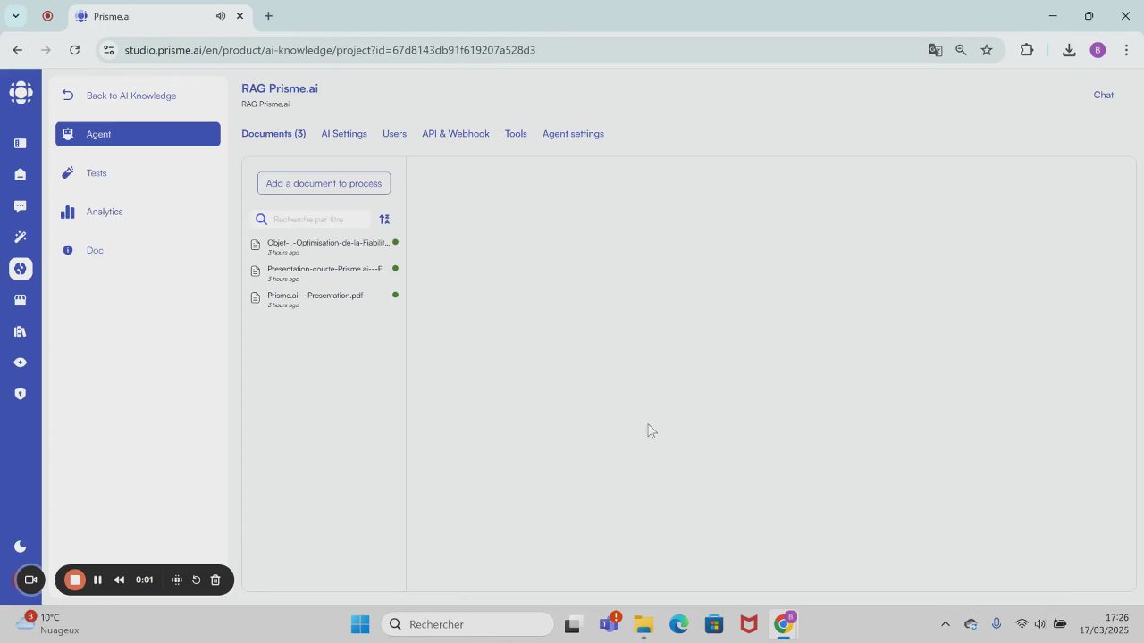Select the magic wand icon in the blue sidebar
Image resolution: width=1144 pixels, height=643 pixels.
click(x=21, y=238)
